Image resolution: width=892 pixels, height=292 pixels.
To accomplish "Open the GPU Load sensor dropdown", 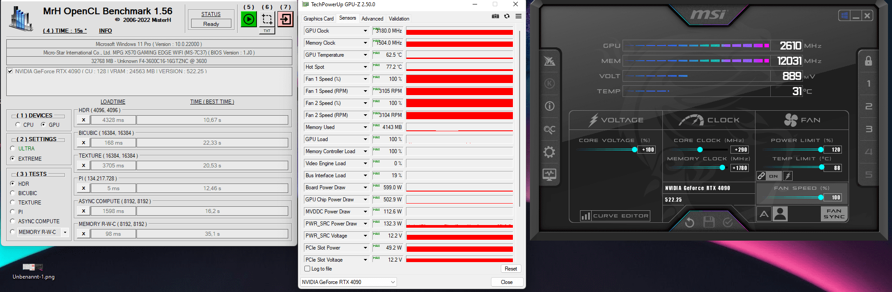I will coord(365,139).
